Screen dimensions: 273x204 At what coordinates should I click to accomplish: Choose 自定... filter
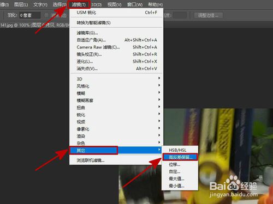tap(180, 171)
